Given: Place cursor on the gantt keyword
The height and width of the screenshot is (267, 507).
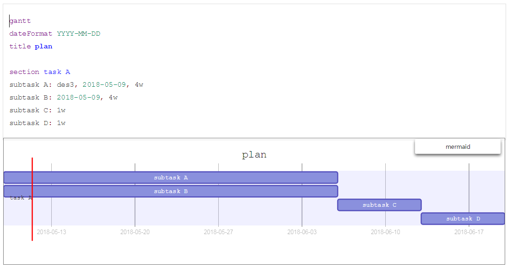Looking at the screenshot, I should 20,21.
